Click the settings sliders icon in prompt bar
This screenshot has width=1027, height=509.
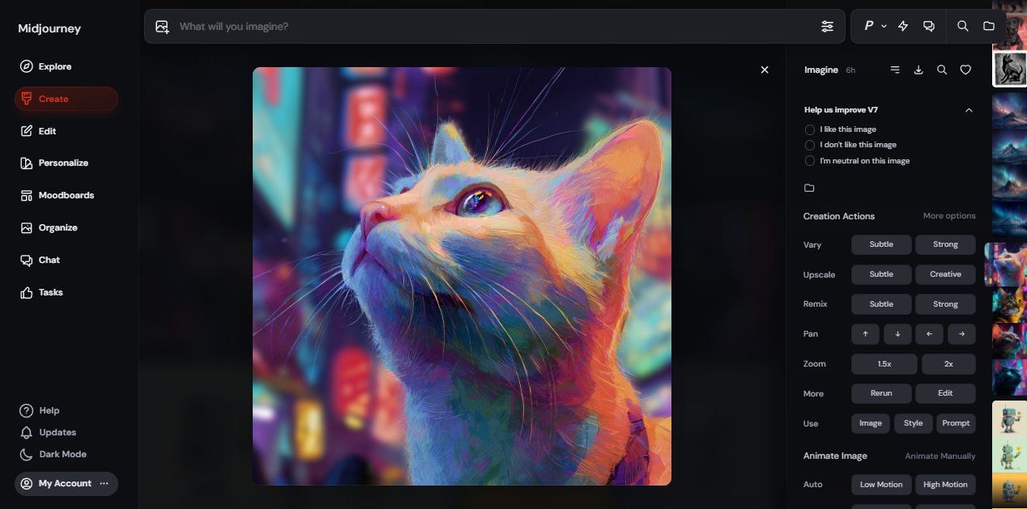pyautogui.click(x=827, y=27)
